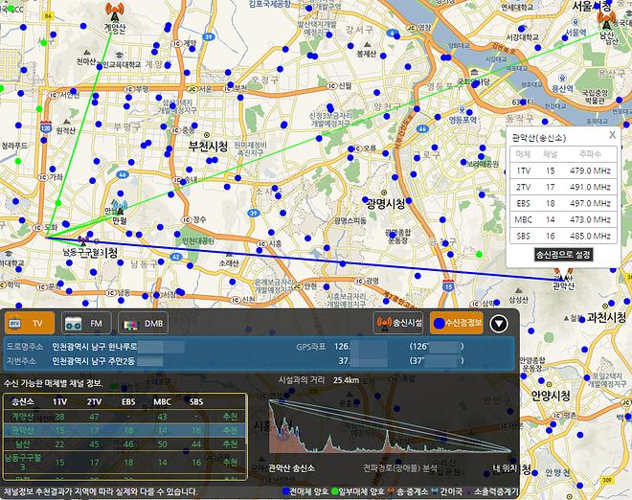Select the TV broadcast tab
Image resolution: width=632 pixels, height=500 pixels.
[x=29, y=324]
